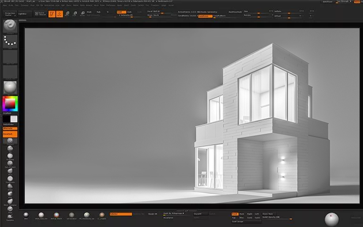Open the alpha selector below the stroke
Viewport: 363px width, 227px height.
[10, 57]
